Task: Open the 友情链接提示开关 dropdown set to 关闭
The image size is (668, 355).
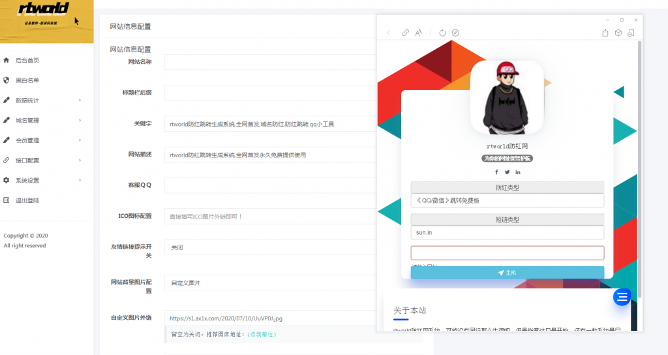Action: pyautogui.click(x=270, y=247)
